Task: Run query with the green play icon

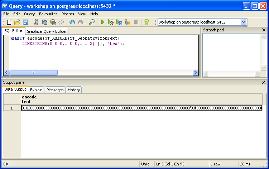Action: pos(102,22)
